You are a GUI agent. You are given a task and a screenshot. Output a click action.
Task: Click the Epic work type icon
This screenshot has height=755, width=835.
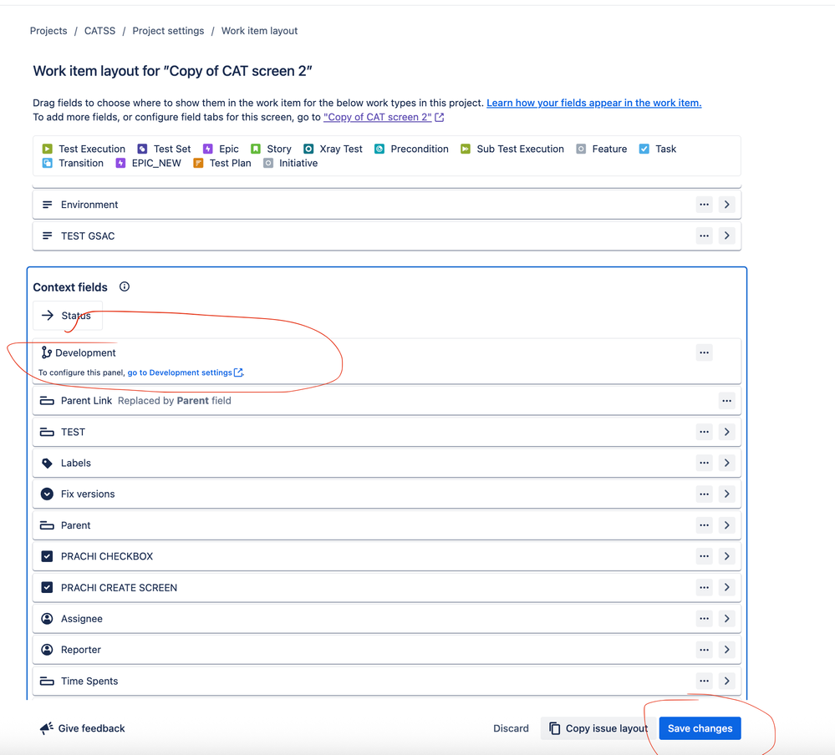207,149
